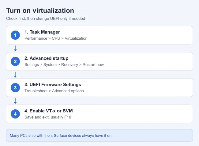
Task: Click the blue step 2 circle
Action: coord(15,61)
